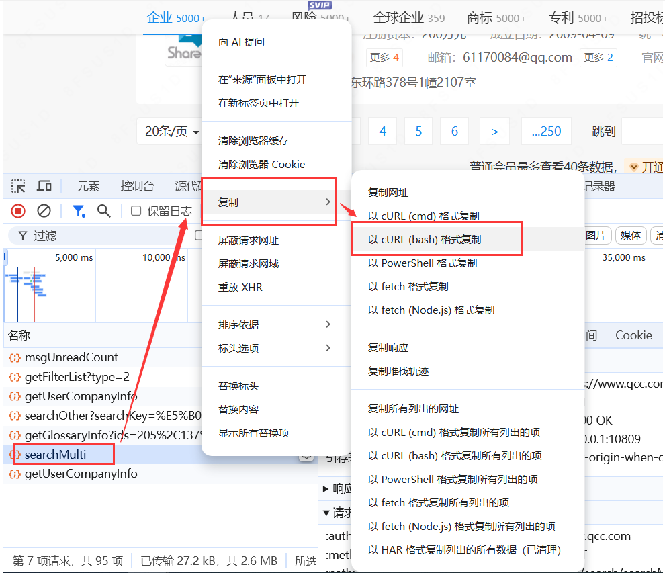Open the 20条/页 page size dropdown
This screenshot has width=665, height=573.
point(172,132)
